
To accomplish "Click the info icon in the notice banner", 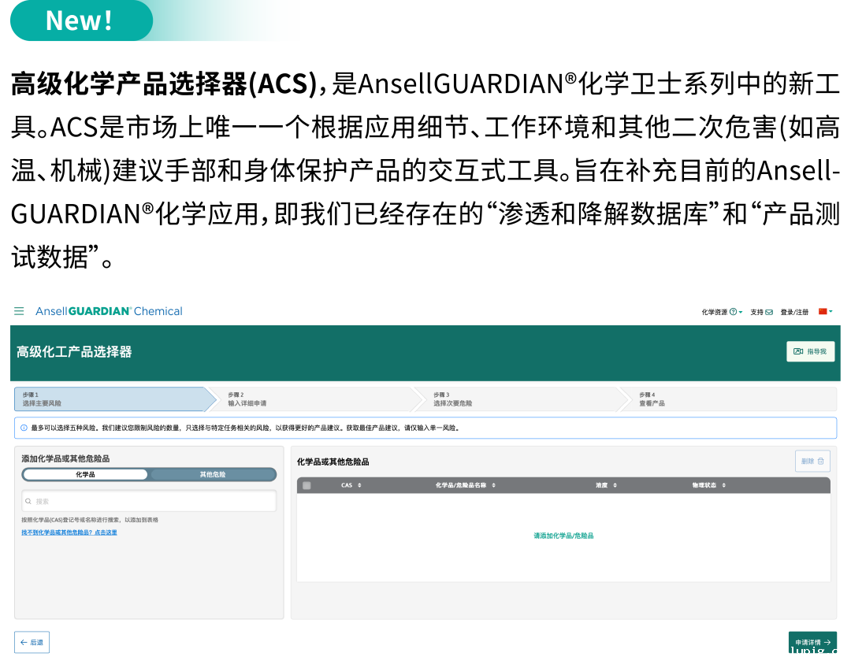I will (24, 428).
